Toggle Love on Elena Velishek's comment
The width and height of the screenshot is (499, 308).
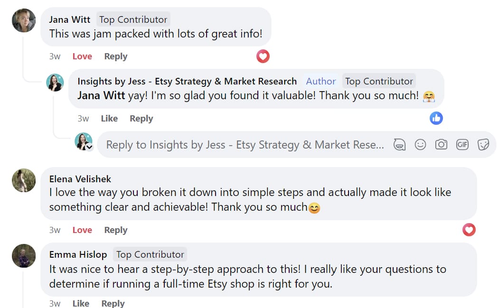click(x=82, y=230)
